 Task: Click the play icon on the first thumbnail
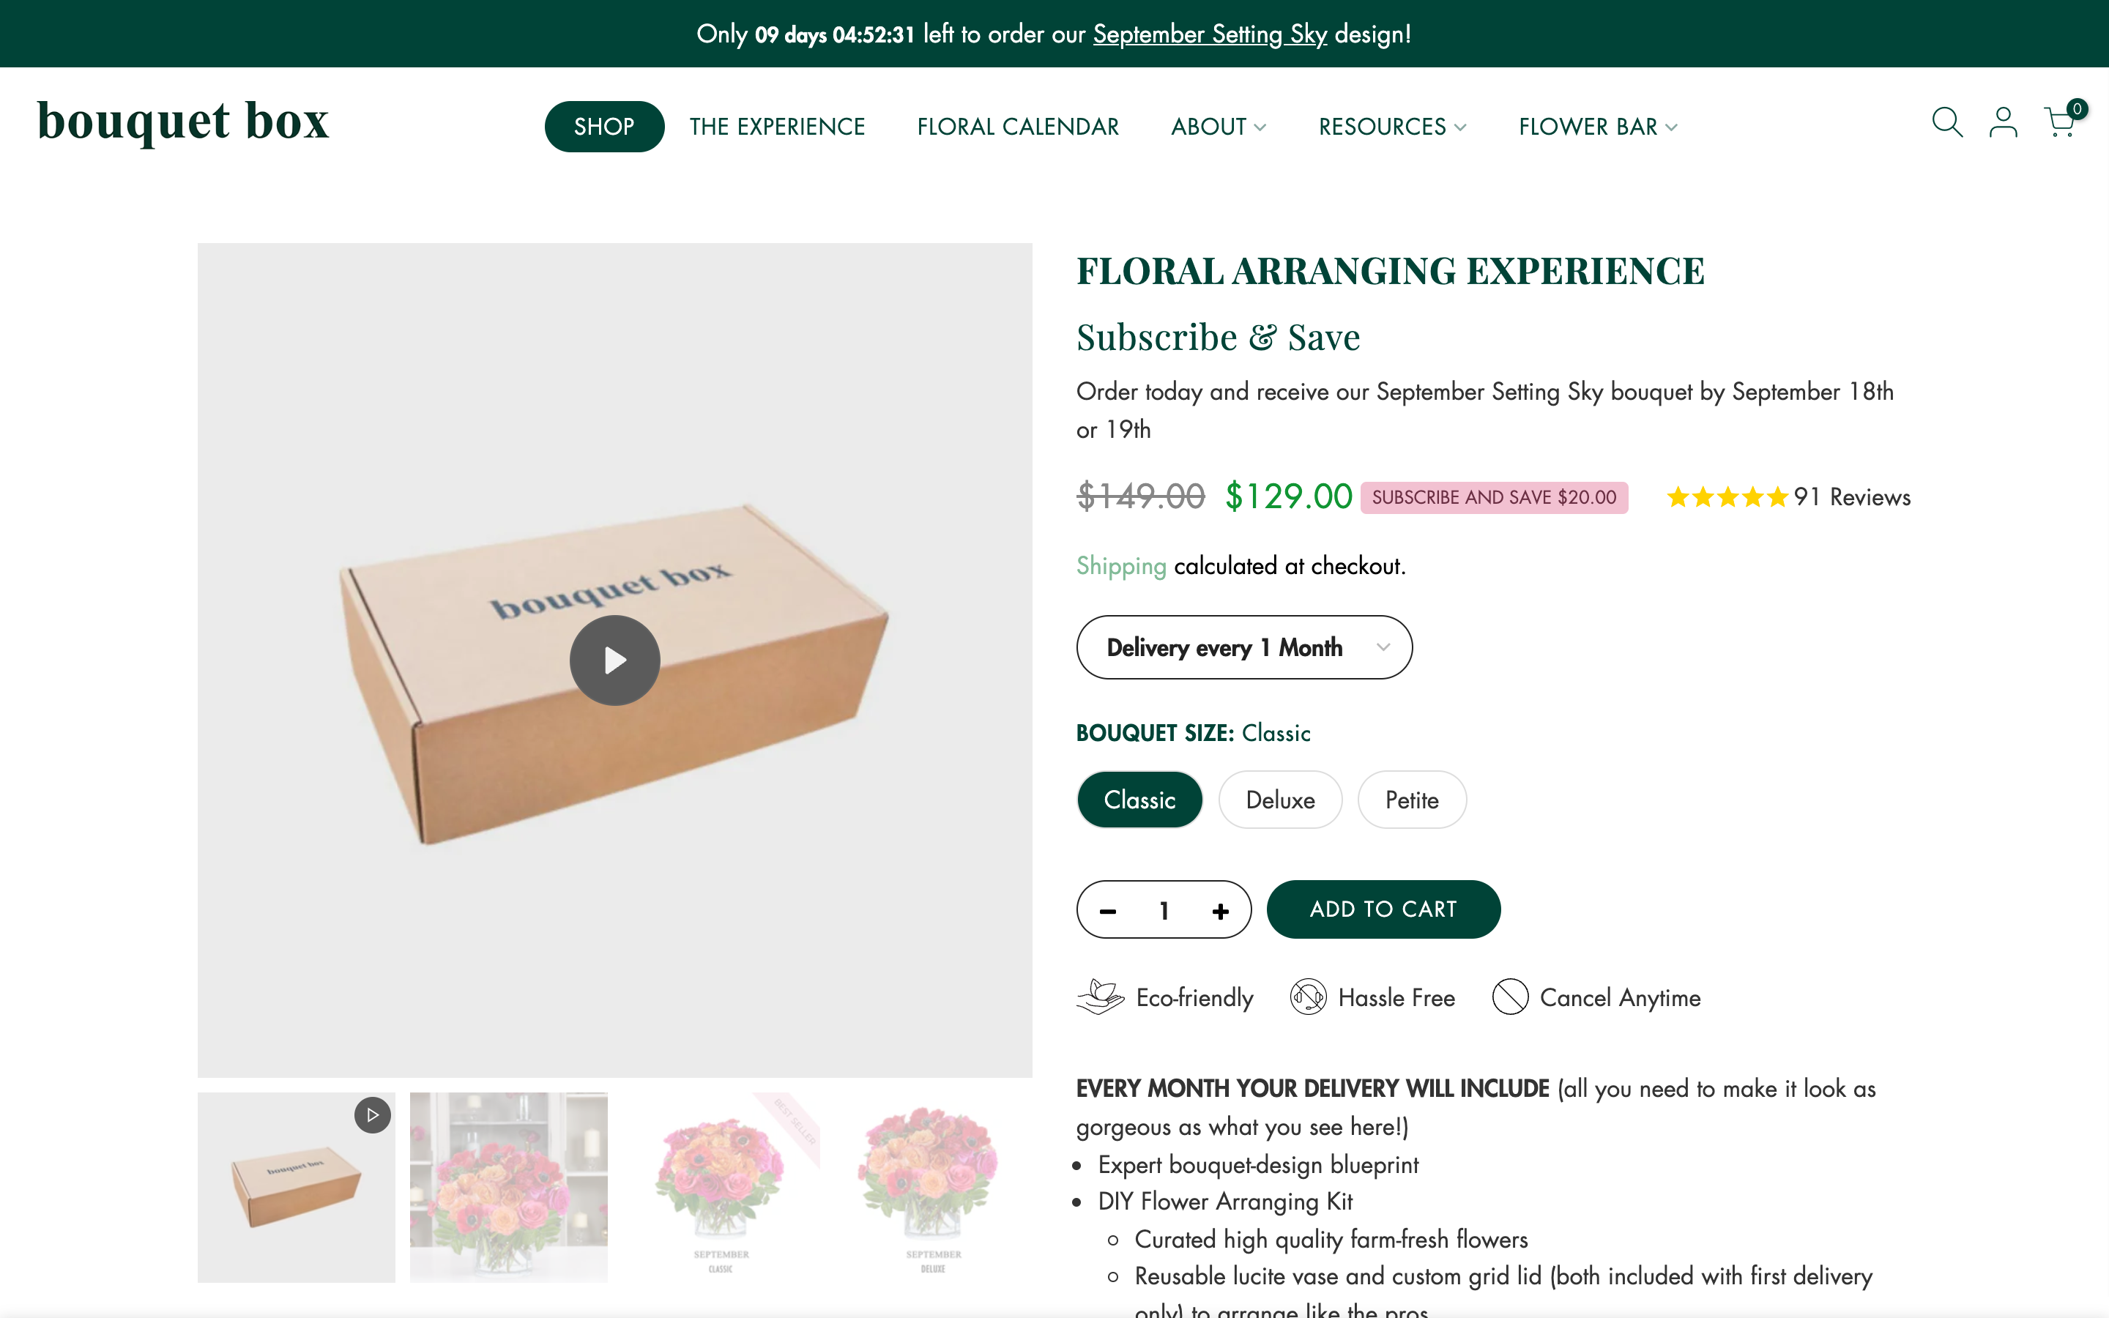pos(373,1114)
